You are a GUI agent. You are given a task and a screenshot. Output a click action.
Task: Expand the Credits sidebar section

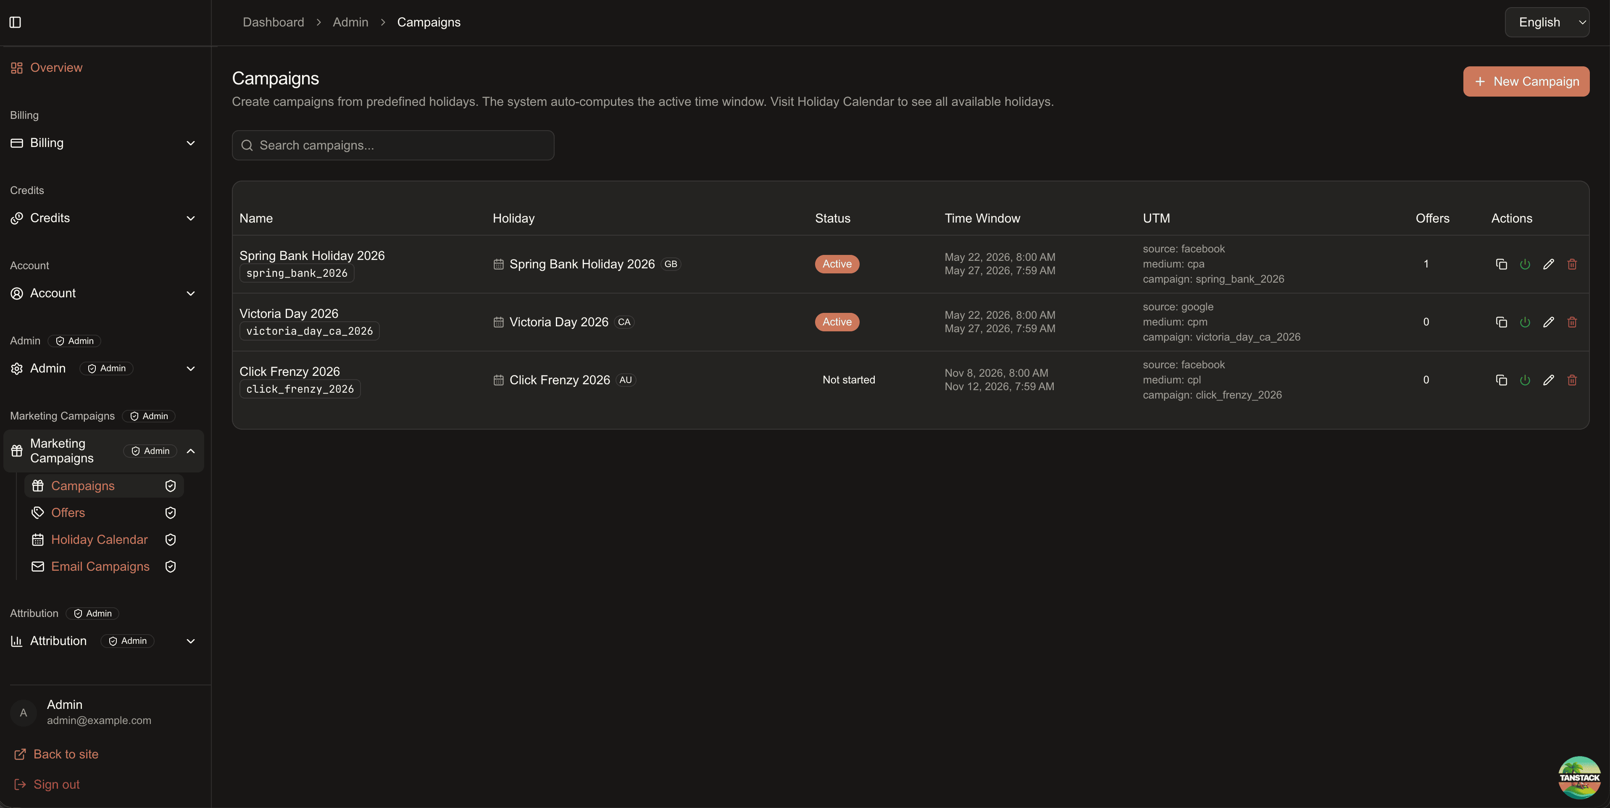click(x=103, y=218)
